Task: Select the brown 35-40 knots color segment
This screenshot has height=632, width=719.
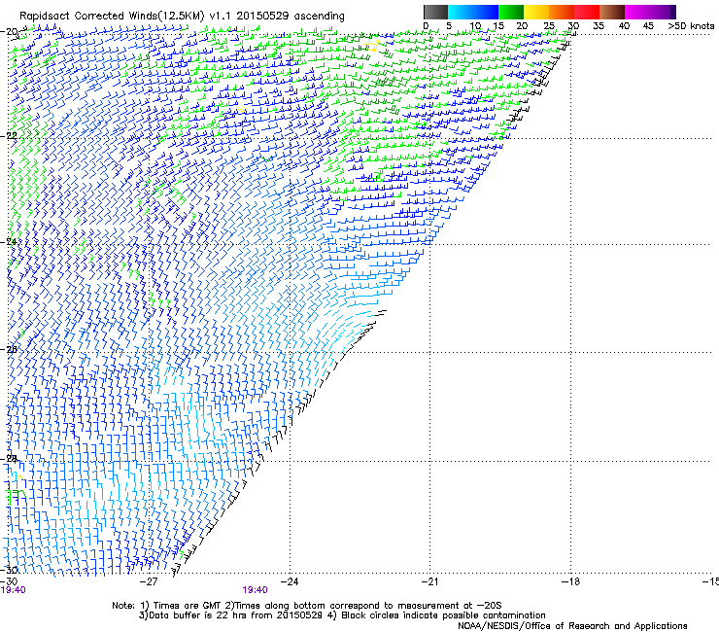Action: 612,12
